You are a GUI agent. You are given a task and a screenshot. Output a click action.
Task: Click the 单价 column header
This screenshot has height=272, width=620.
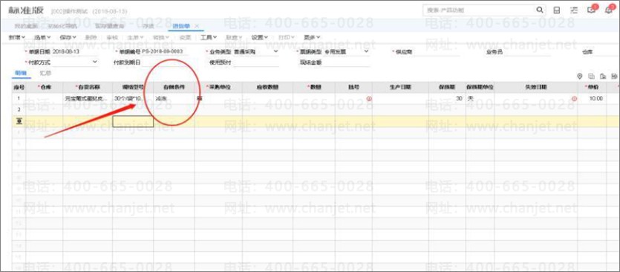pos(592,87)
